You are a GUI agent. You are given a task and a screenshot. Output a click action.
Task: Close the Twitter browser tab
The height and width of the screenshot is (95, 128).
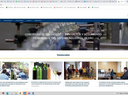point(13,2)
